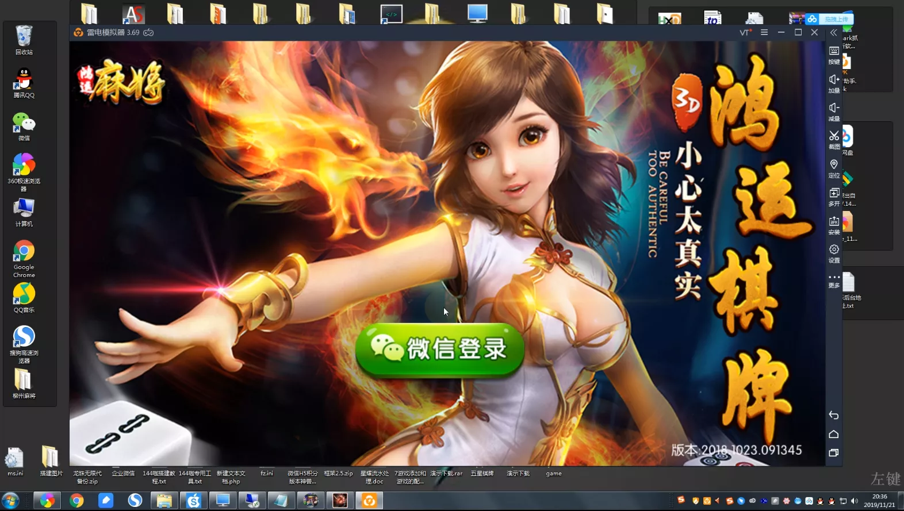
Task: Click the 360 browser taskbar icon
Action: click(47, 501)
